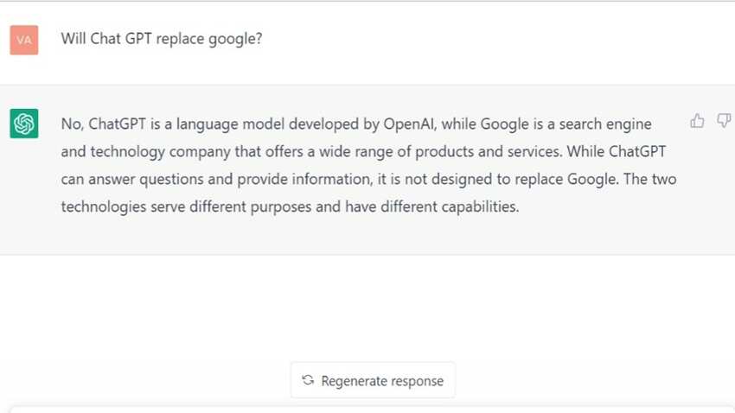Click the word 'OpenAI' in the response
The width and height of the screenshot is (735, 413).
[x=410, y=124]
